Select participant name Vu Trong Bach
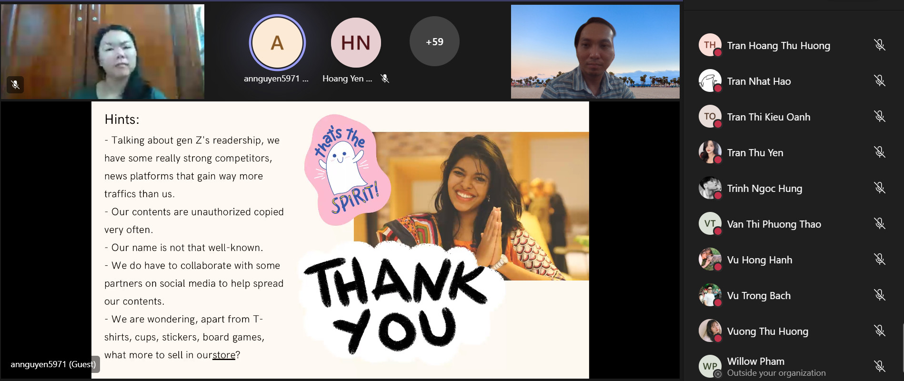This screenshot has width=904, height=381. 759,296
